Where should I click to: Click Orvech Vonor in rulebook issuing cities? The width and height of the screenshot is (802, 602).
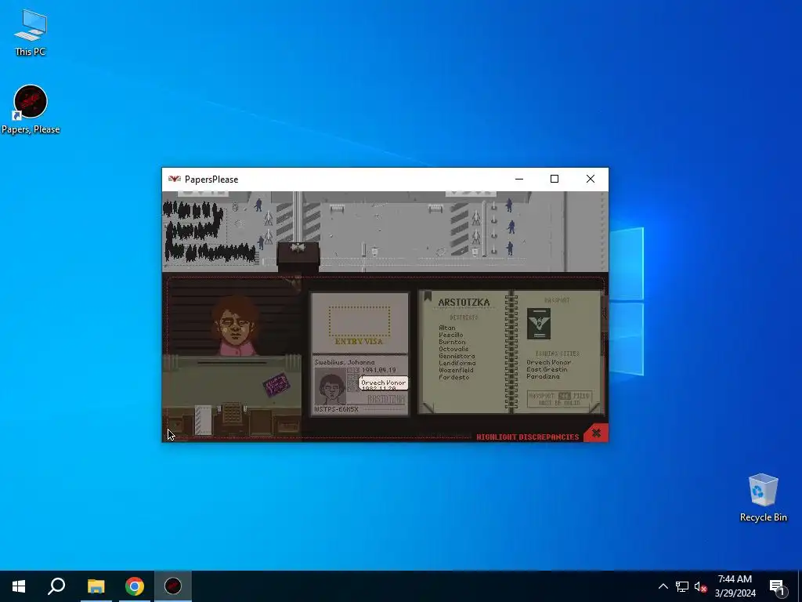pyautogui.click(x=548, y=362)
